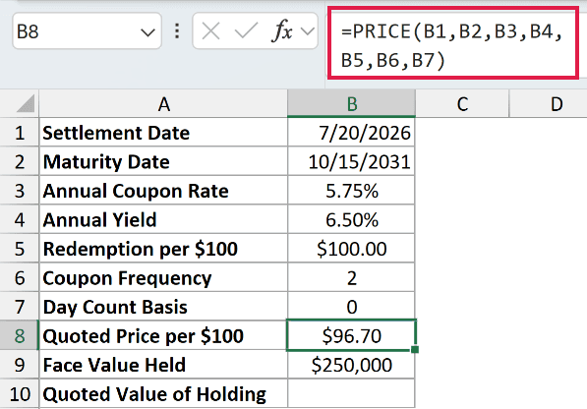Screen dimensions: 587x409
Task: Select row 10 header
Action: click(20, 393)
